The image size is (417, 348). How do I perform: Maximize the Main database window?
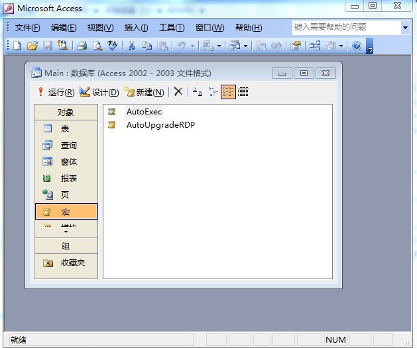304,73
